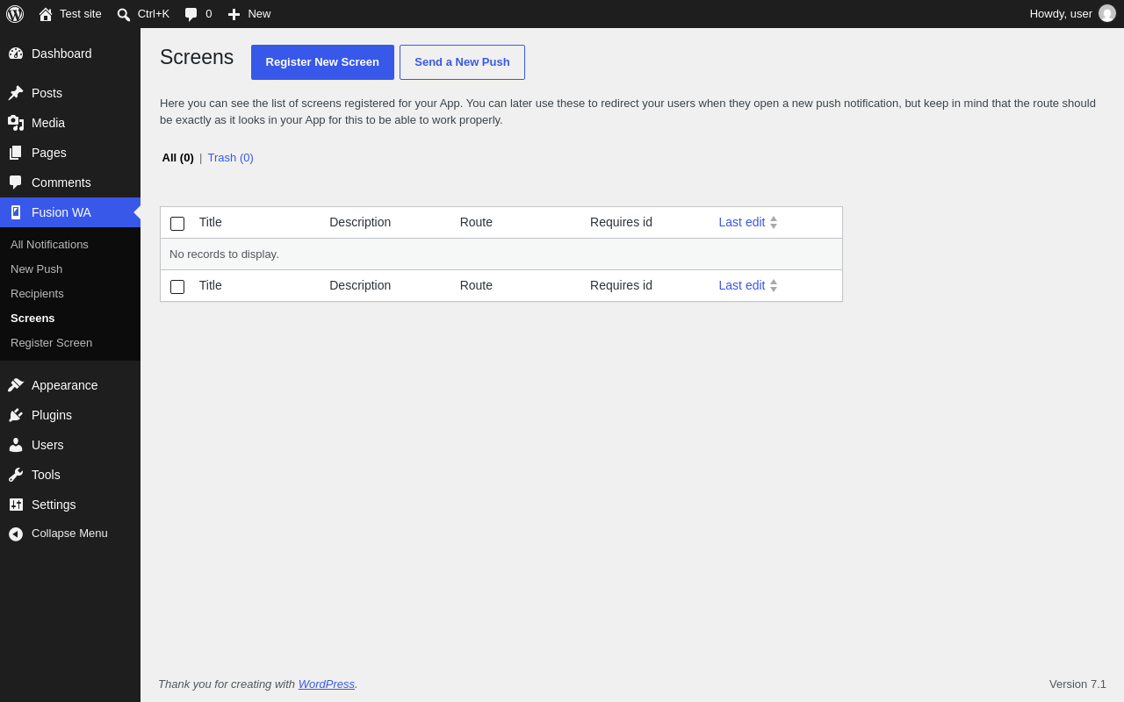Image resolution: width=1124 pixels, height=702 pixels.
Task: Click sort arrows in footer Last edit column
Action: 774,286
